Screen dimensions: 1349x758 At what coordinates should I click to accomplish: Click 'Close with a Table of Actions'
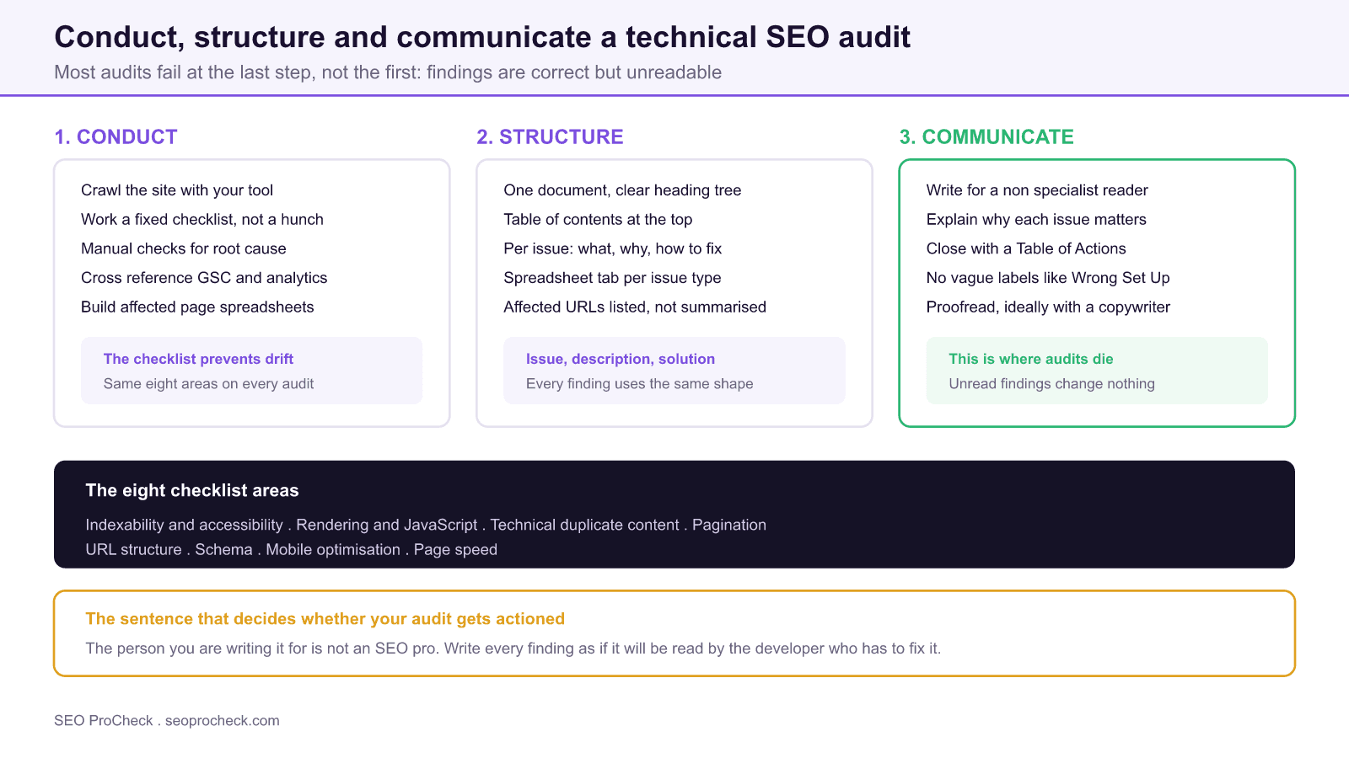pos(1026,248)
